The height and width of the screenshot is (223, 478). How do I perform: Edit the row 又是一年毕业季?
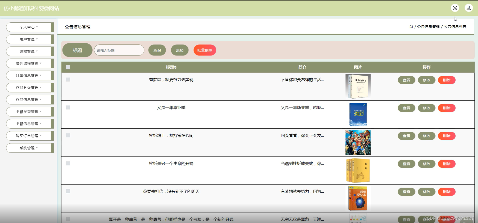click(x=427, y=108)
